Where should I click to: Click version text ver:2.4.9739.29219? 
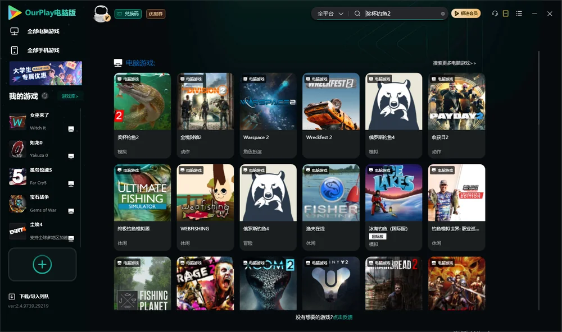28,306
